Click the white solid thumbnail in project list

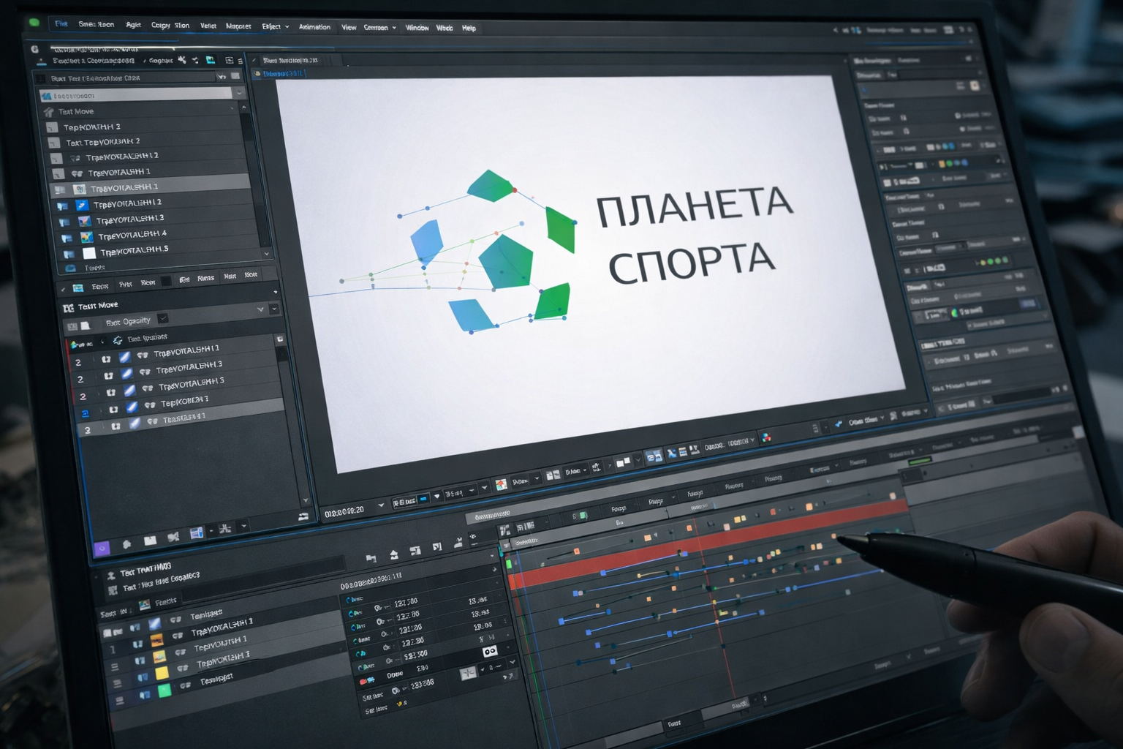click(89, 253)
